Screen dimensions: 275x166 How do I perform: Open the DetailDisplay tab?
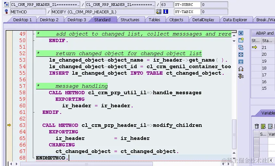pyautogui.click(x=203, y=20)
